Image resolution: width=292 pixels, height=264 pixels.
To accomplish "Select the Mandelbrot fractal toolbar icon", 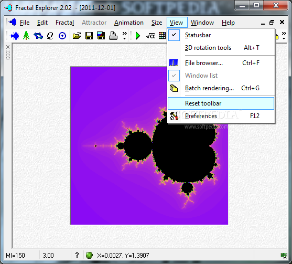I will (x=14, y=35).
